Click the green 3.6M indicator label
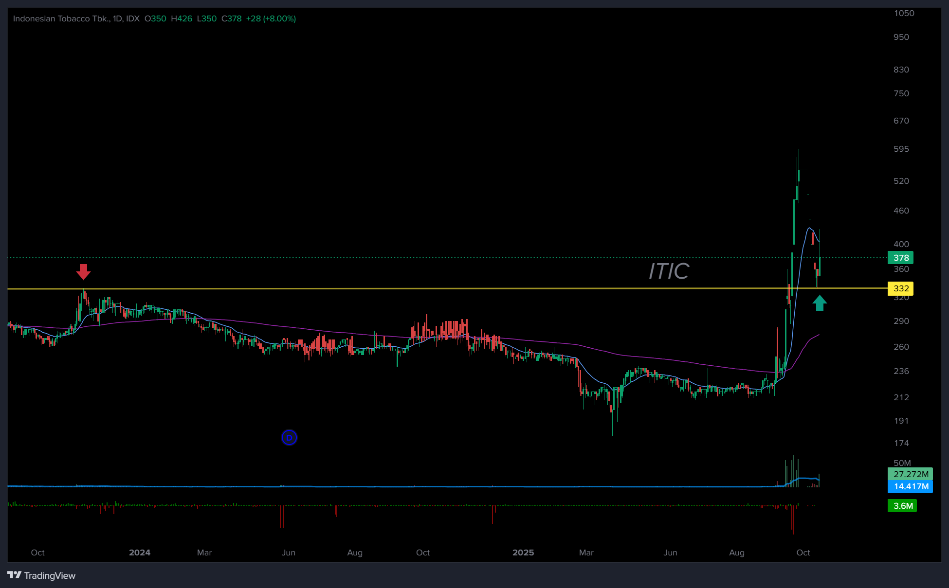The width and height of the screenshot is (949, 588). pyautogui.click(x=902, y=506)
